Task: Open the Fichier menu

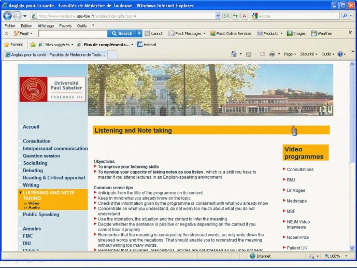Action: [x=10, y=26]
